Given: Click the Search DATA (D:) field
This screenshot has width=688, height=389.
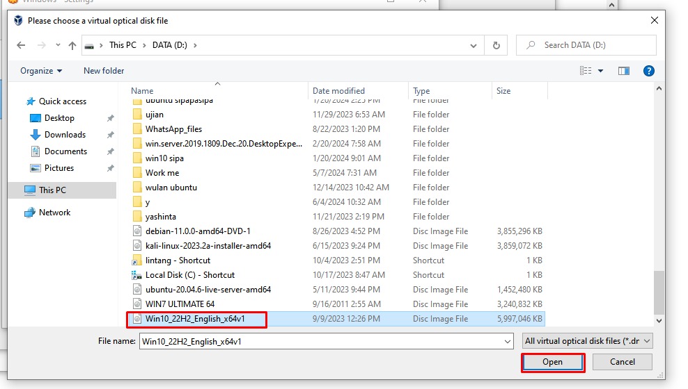Looking at the screenshot, I should coord(586,45).
